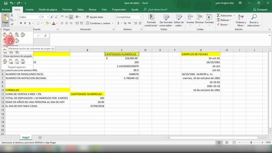Open Pegado especial dialog
The height and width of the screenshot is (153, 272).
17,67
